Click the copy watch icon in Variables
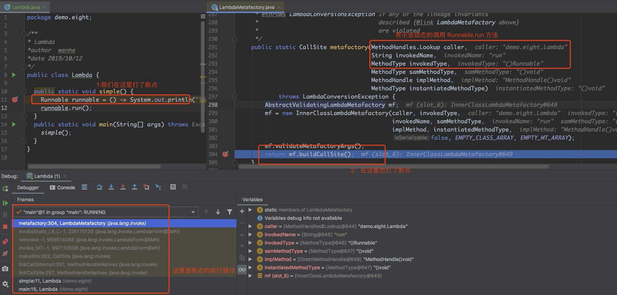Viewport: 617px width, 295px height. click(x=242, y=258)
